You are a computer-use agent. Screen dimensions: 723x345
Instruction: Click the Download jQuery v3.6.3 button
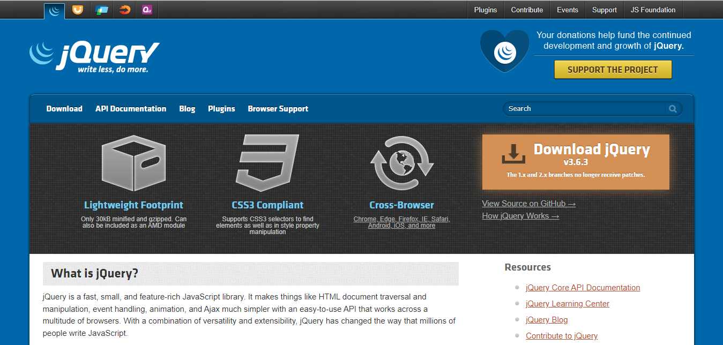pos(576,162)
